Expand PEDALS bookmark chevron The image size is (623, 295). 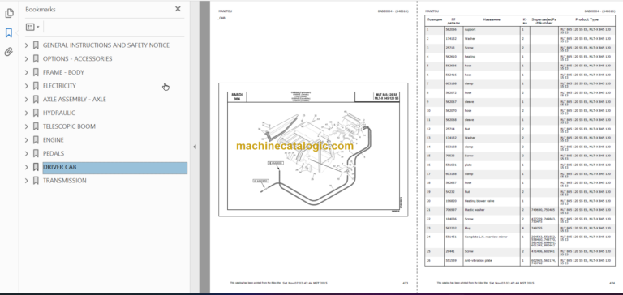[x=27, y=153]
